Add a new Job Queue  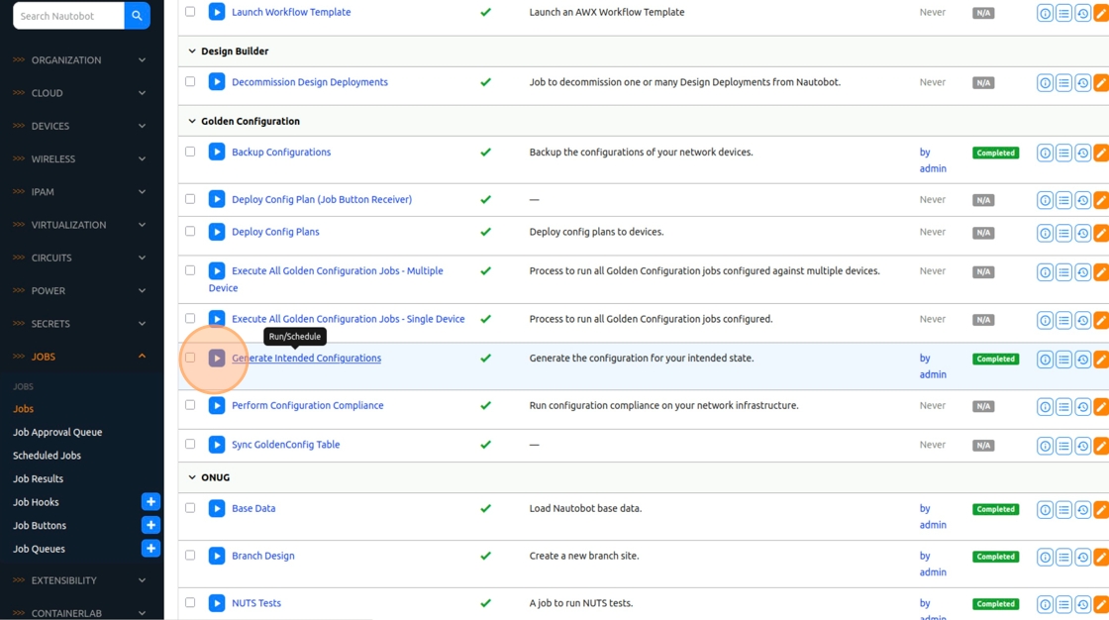click(151, 549)
